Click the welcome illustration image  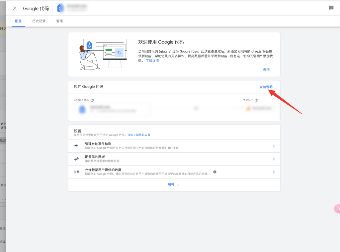point(103,54)
